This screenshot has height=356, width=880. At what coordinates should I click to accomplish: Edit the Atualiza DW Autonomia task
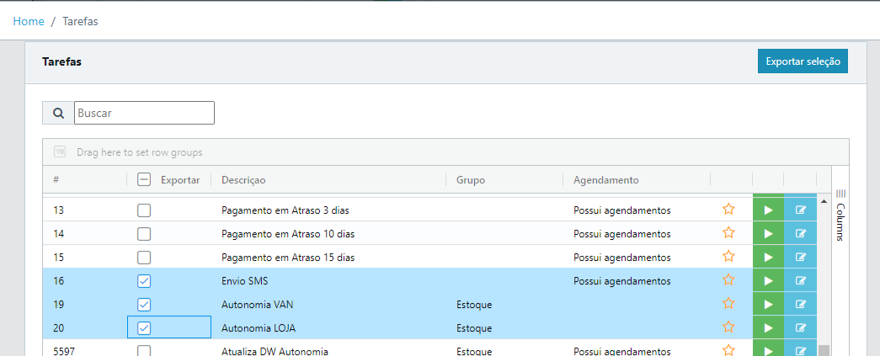800,348
